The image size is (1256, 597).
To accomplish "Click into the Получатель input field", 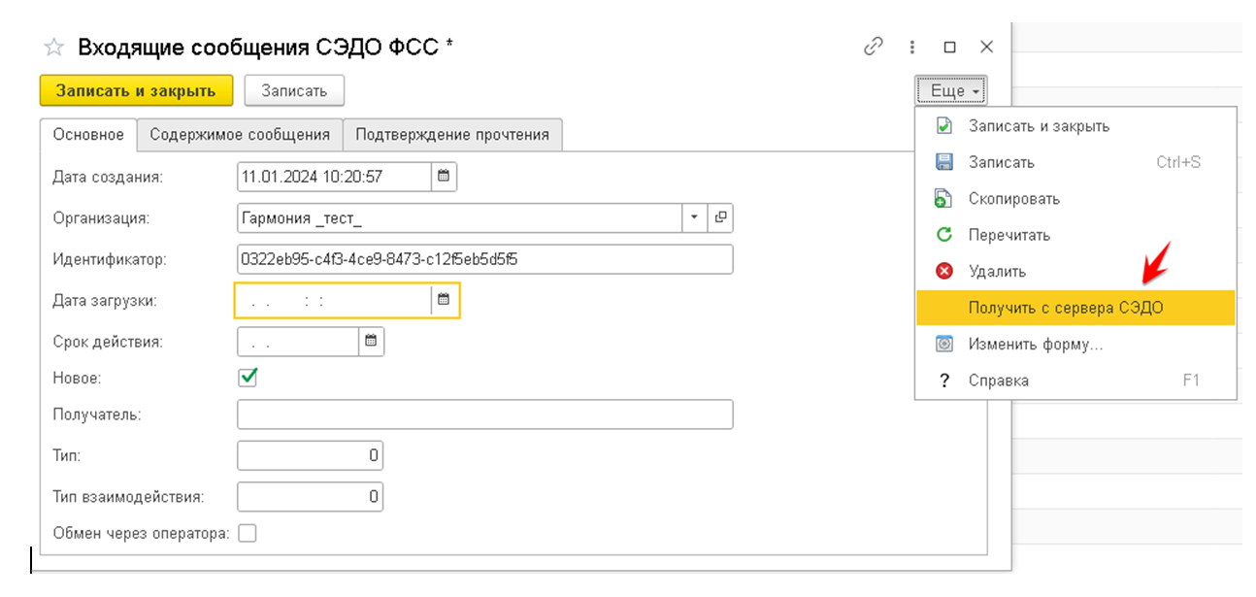I will coord(484,415).
